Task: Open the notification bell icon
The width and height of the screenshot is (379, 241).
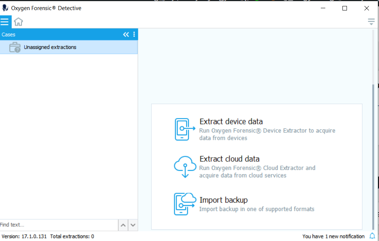Action: click(x=372, y=236)
